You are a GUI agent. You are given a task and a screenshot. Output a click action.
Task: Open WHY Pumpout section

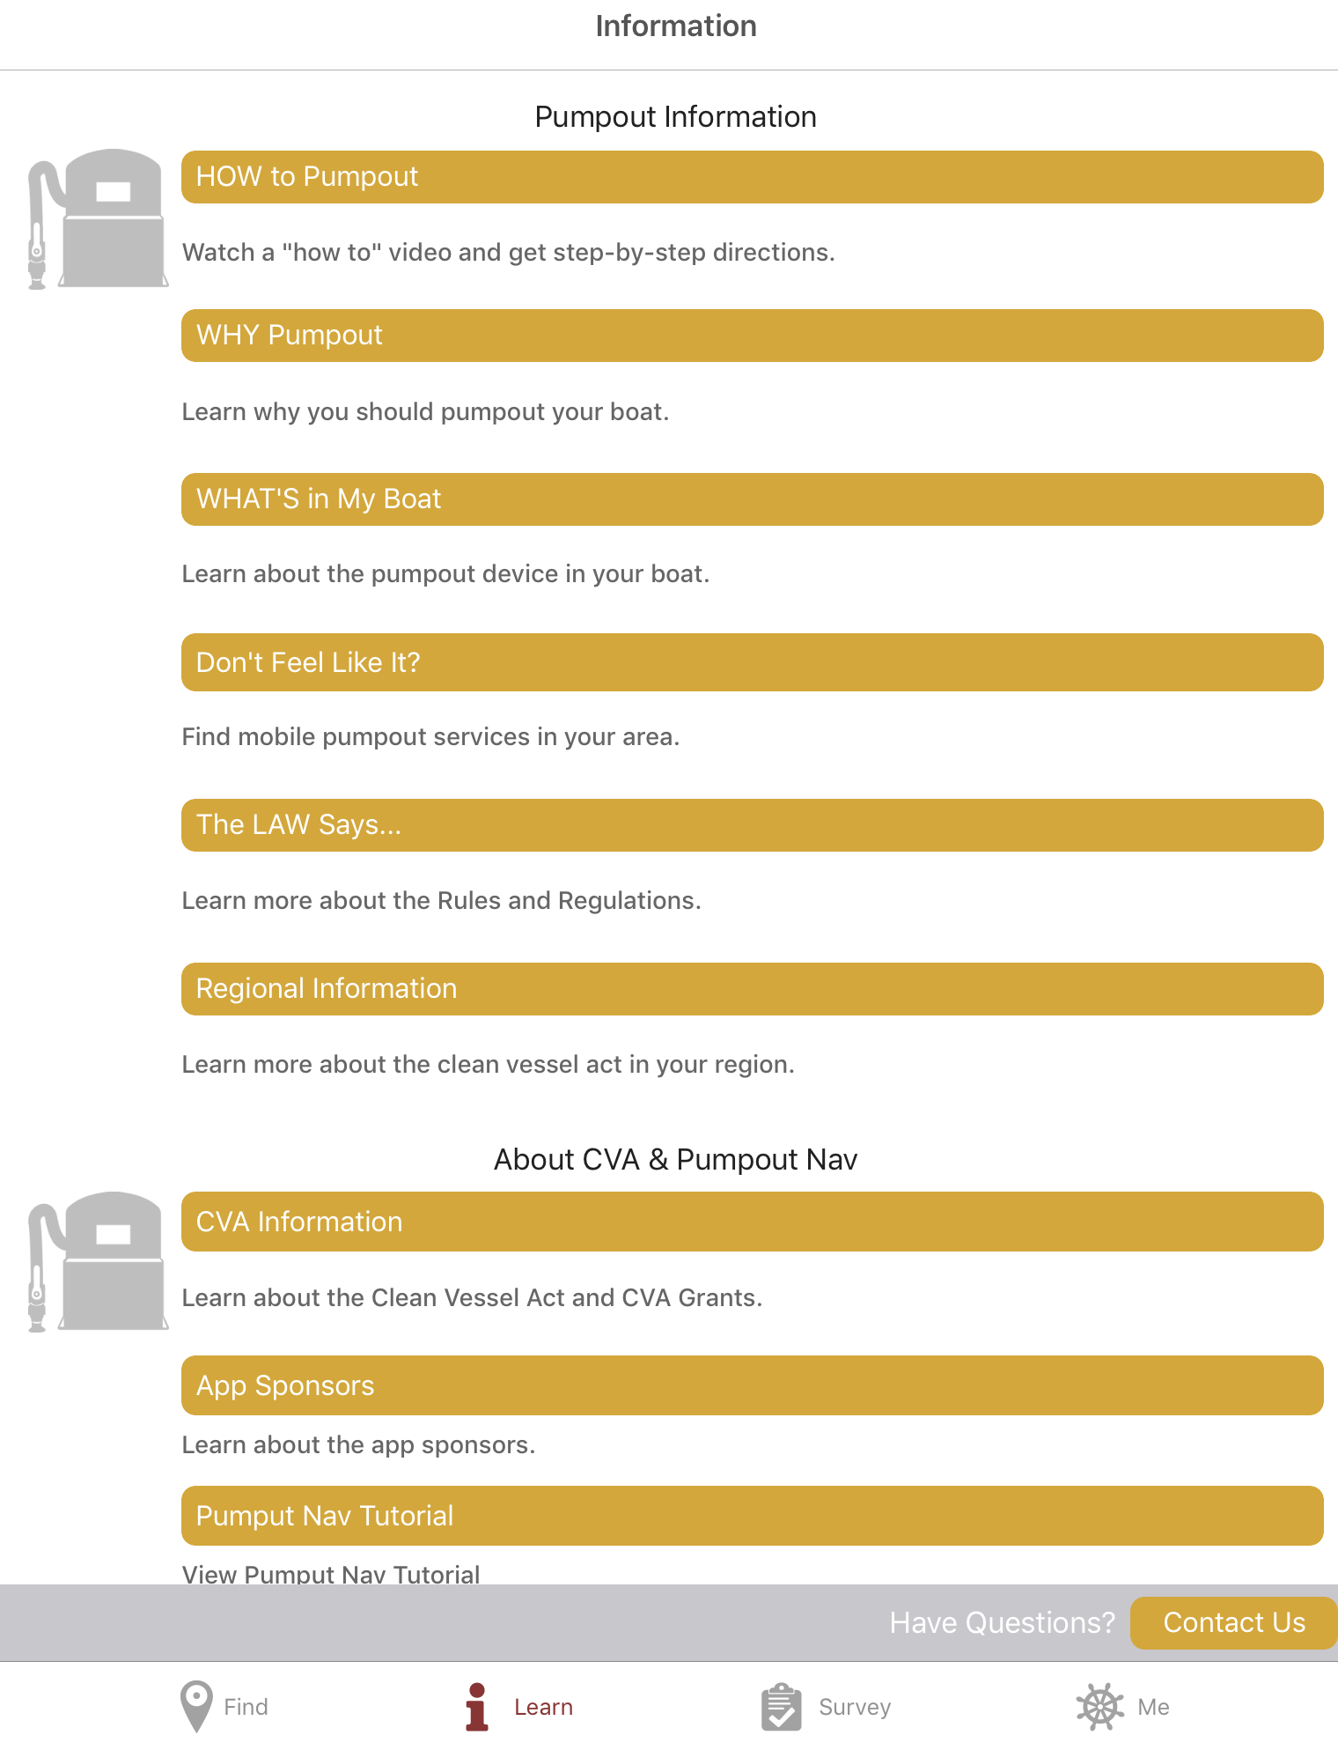752,336
